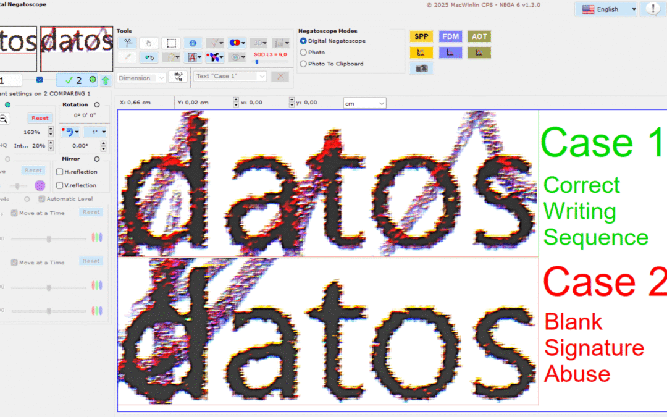Screen dimensions: 667x417
Task: Click the FDM button
Action: (x=450, y=36)
